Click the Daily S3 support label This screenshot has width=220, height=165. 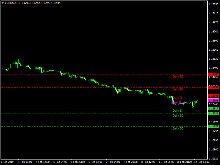(x=178, y=128)
